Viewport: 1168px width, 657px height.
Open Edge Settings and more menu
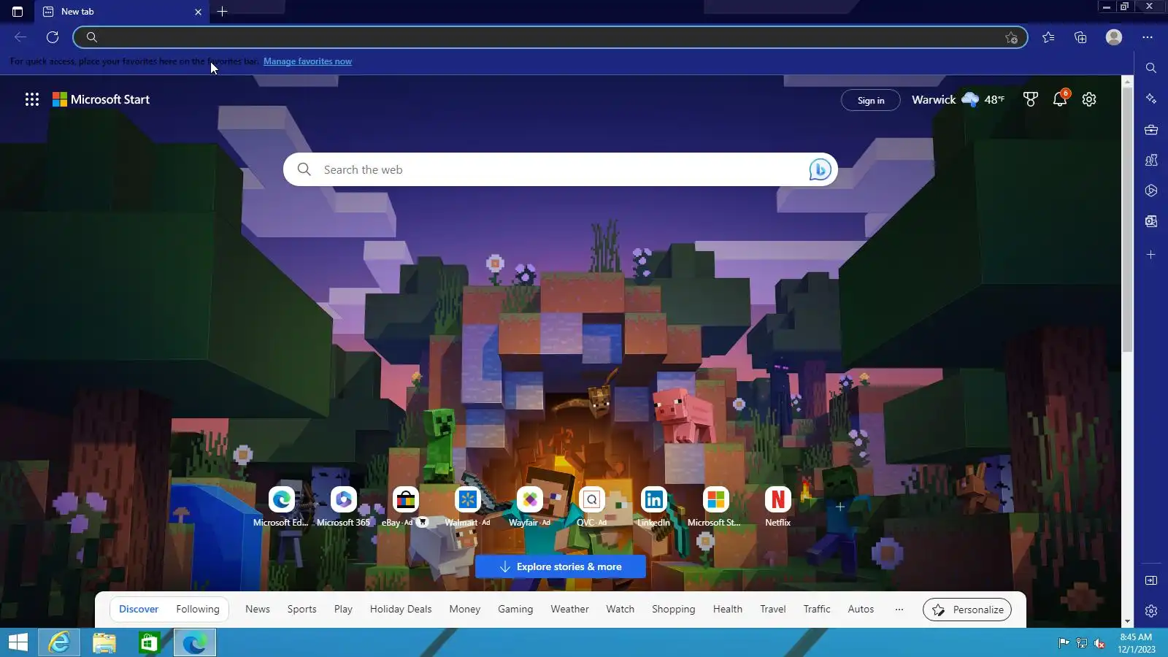pyautogui.click(x=1148, y=37)
